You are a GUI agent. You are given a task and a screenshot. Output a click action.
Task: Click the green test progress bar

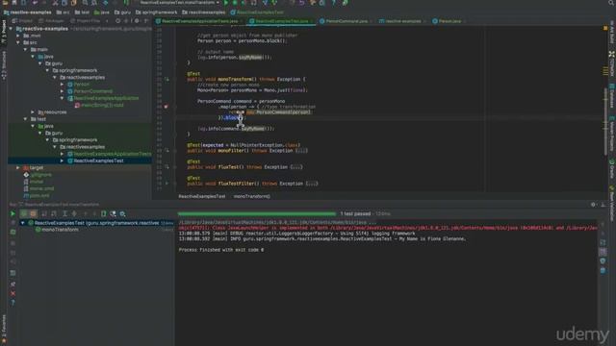(257, 213)
